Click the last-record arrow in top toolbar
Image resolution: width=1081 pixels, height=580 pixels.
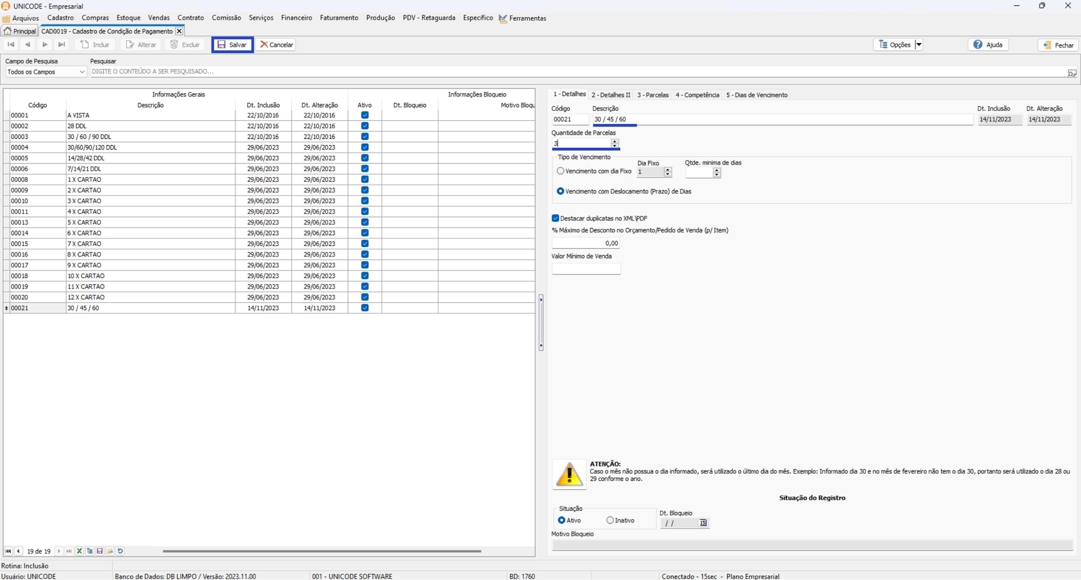point(62,45)
